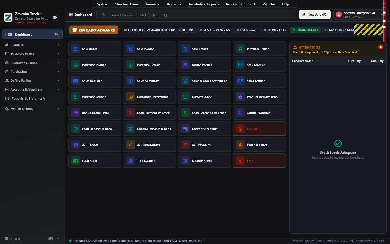Open the Distribution Reports menu
This screenshot has height=244, width=390.
tap(203, 4)
